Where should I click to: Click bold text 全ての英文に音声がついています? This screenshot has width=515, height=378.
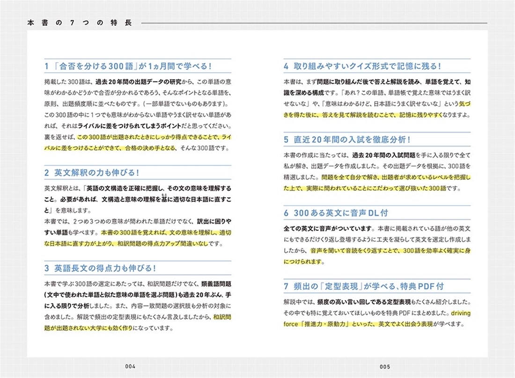tap(329, 229)
